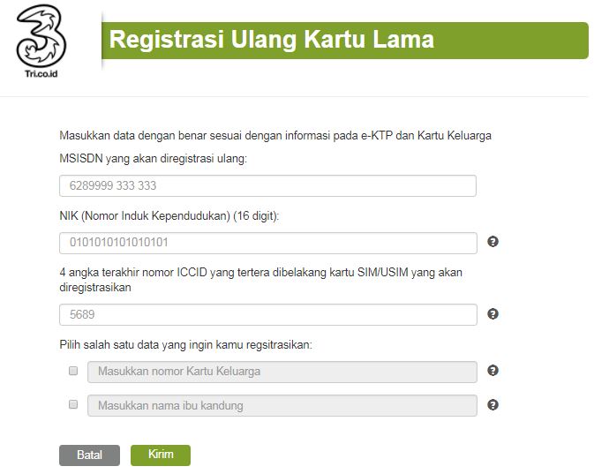The image size is (594, 474).
Task: Focus the MSISDN number input field
Action: (x=267, y=186)
